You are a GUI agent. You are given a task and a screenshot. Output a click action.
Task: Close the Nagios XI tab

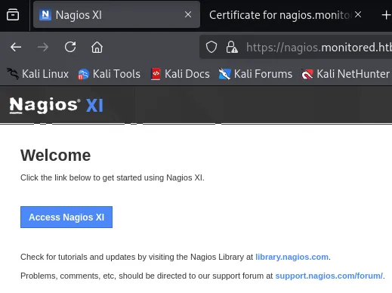188,14
